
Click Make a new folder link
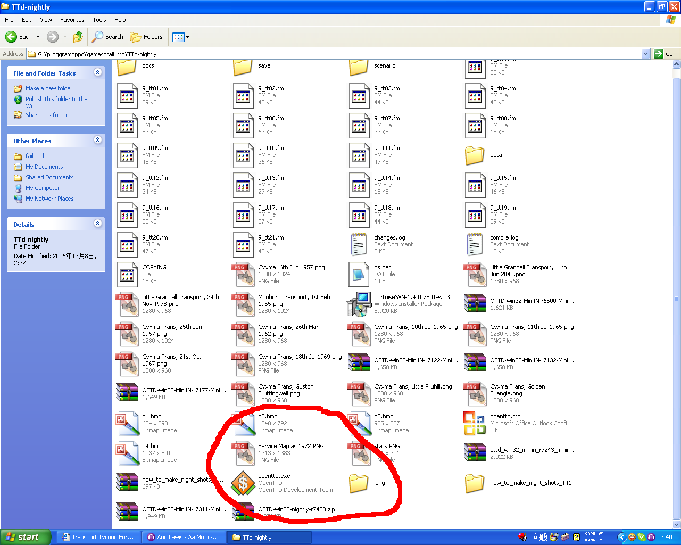pyautogui.click(x=49, y=88)
